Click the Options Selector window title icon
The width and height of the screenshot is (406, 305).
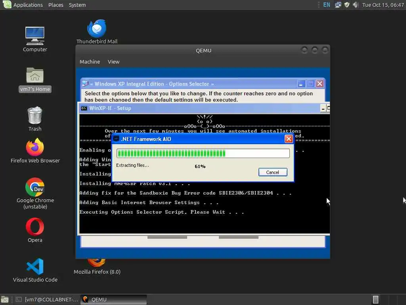pyautogui.click(x=85, y=83)
